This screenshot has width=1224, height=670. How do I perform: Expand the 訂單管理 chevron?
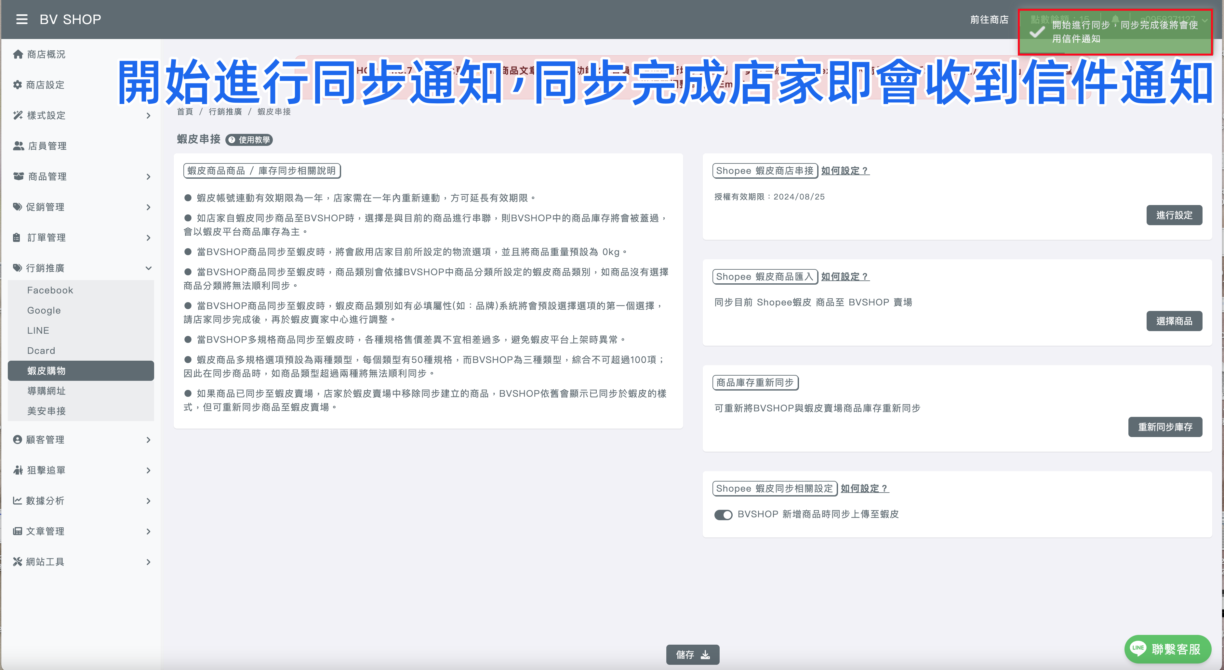click(x=148, y=238)
